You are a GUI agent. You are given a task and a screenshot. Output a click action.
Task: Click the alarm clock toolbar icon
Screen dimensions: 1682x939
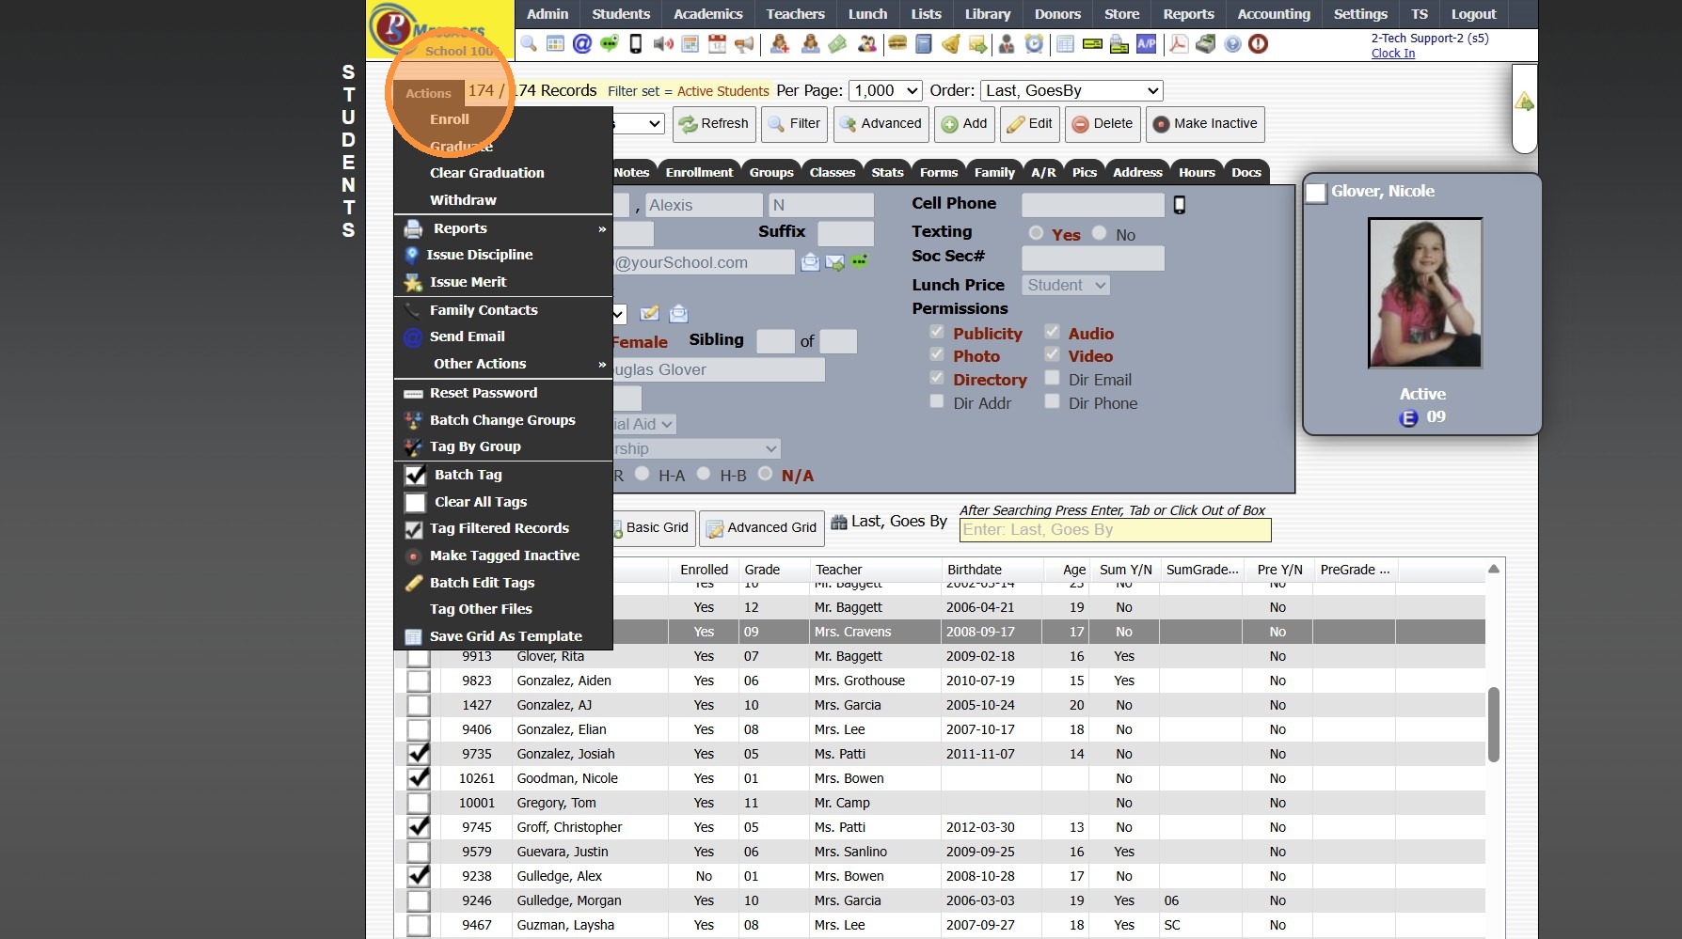click(x=1034, y=43)
